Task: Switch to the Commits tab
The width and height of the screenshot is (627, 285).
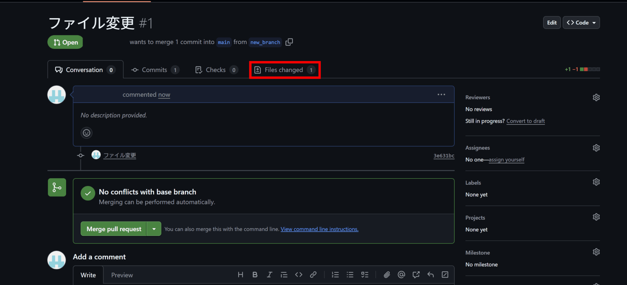Action: (155, 70)
